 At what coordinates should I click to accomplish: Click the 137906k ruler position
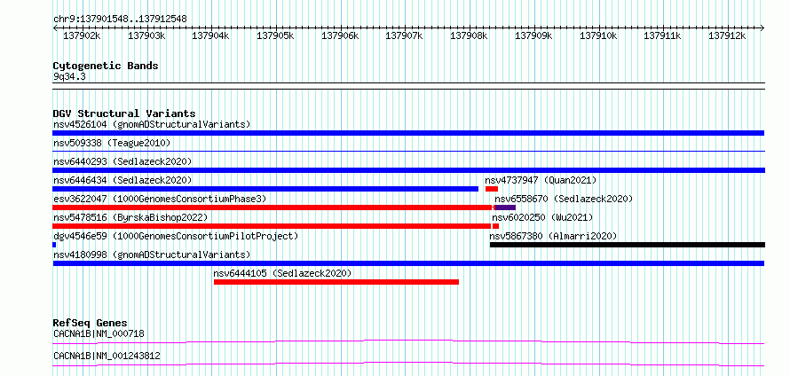tap(340, 35)
